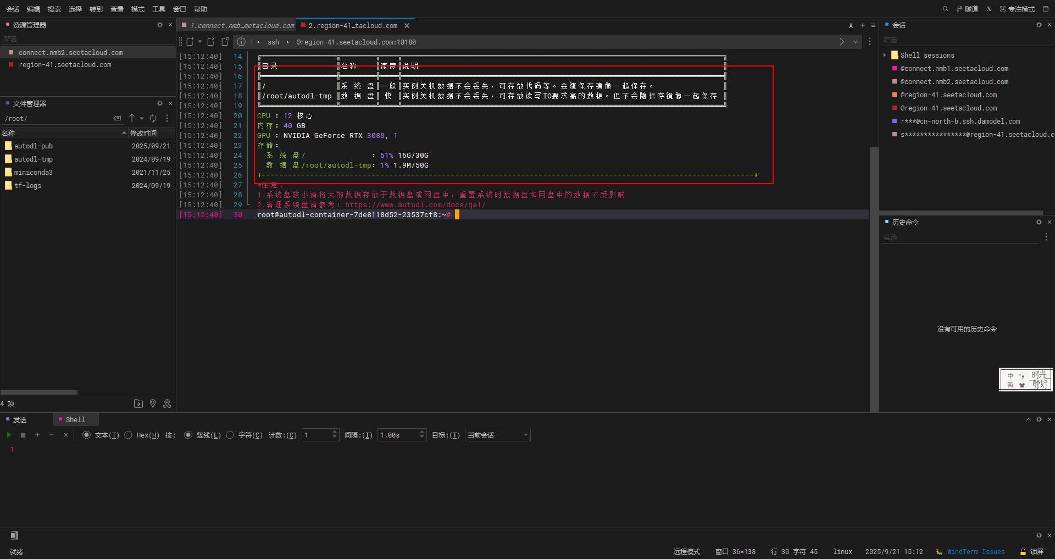Screen dimensions: 1055x559
Task: Open the 帮助 menu
Action: 201,9
